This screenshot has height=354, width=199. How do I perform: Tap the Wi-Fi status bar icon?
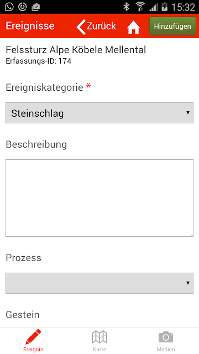[140, 7]
